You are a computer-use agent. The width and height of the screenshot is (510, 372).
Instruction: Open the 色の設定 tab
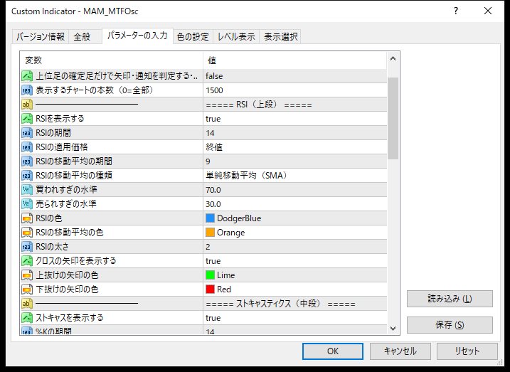click(x=193, y=37)
